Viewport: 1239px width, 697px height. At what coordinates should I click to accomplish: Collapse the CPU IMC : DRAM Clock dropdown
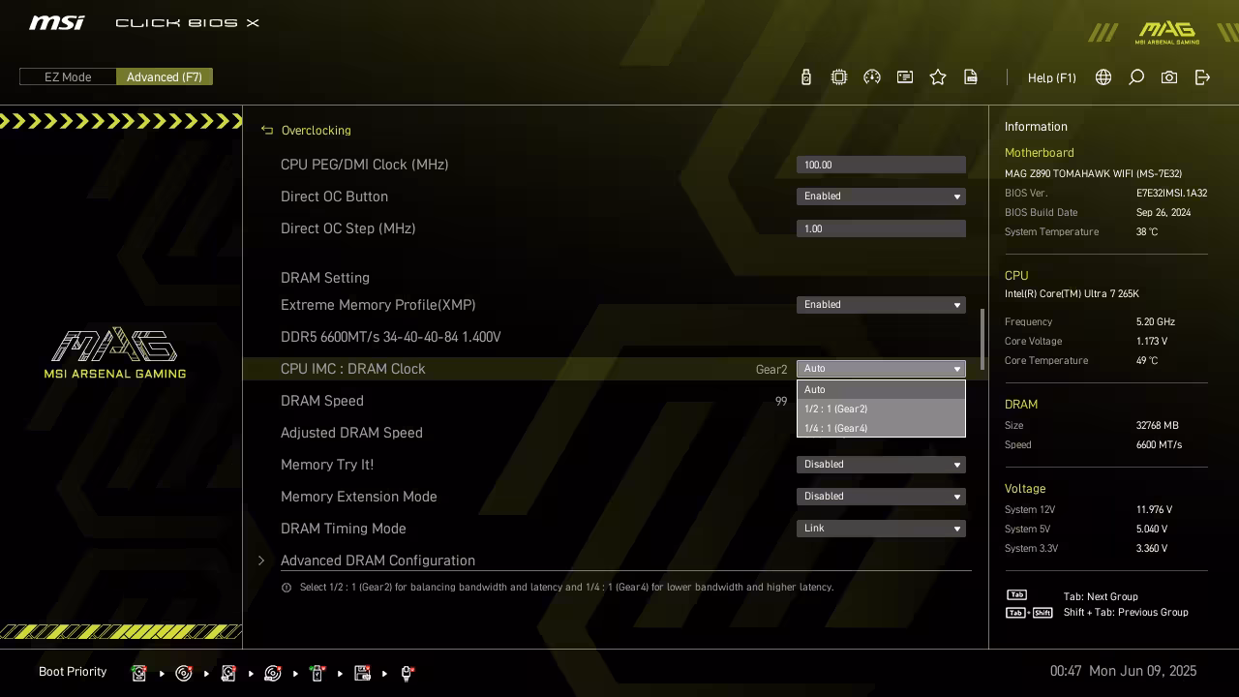(x=881, y=369)
